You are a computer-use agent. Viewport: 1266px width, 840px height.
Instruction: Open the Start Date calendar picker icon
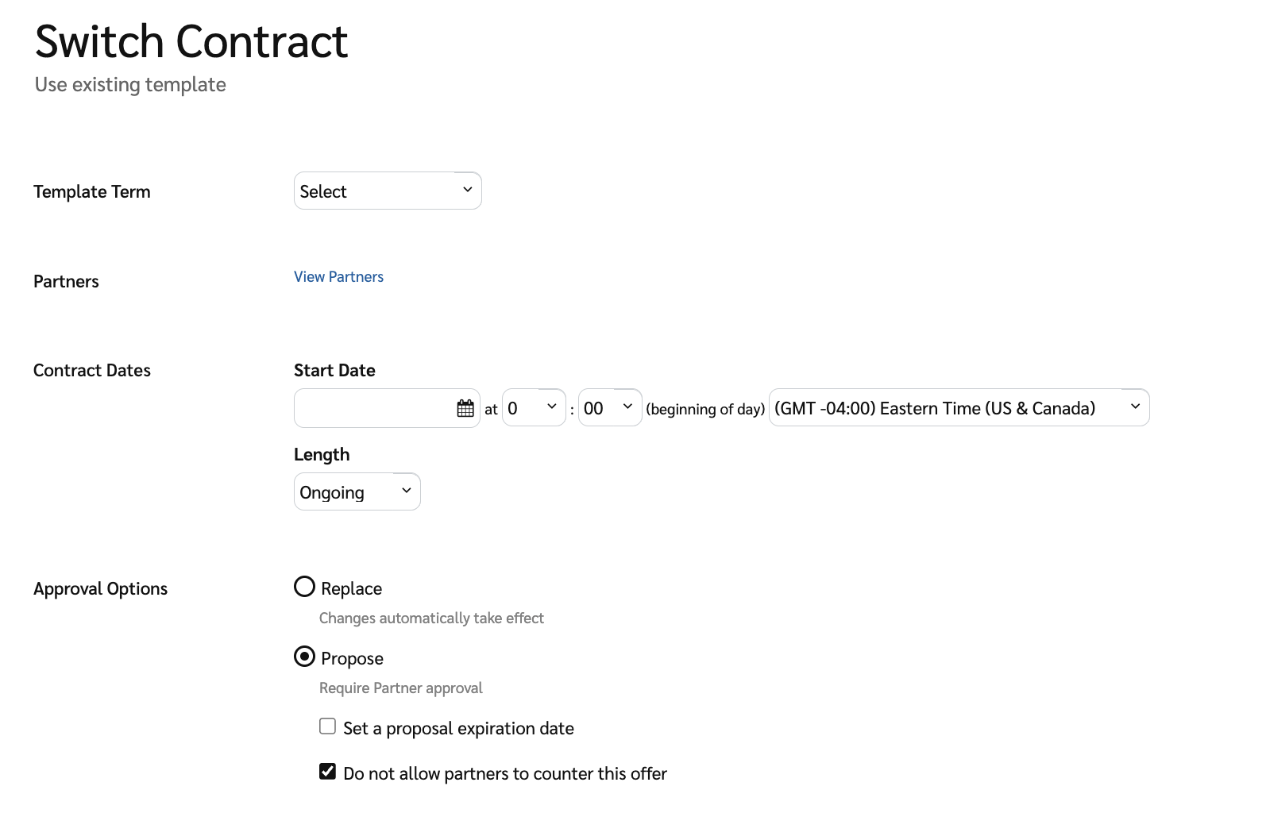click(x=465, y=408)
